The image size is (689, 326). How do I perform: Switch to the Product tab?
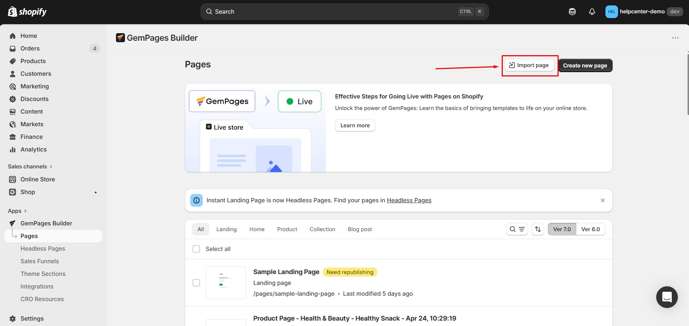287,229
